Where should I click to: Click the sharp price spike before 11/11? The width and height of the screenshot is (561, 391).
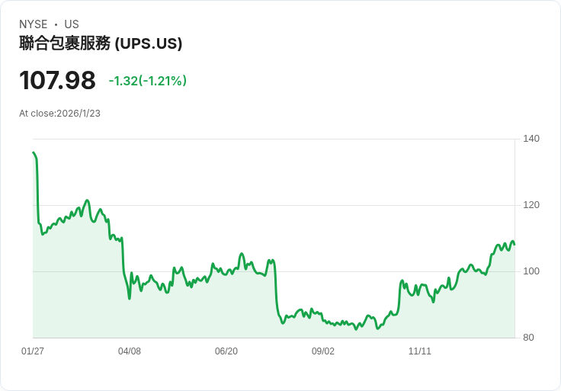tap(402, 280)
